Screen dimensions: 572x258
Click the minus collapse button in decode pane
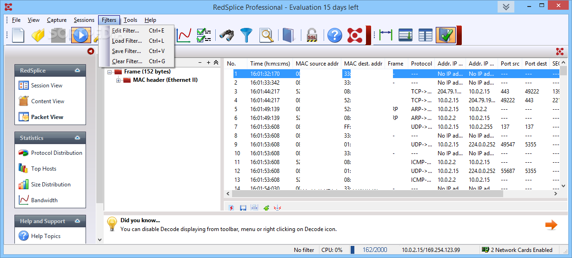pyautogui.click(x=200, y=62)
